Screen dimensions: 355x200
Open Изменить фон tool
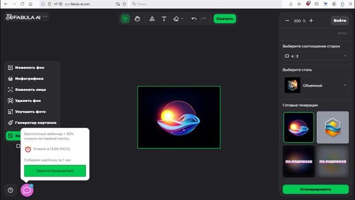[x=26, y=68]
